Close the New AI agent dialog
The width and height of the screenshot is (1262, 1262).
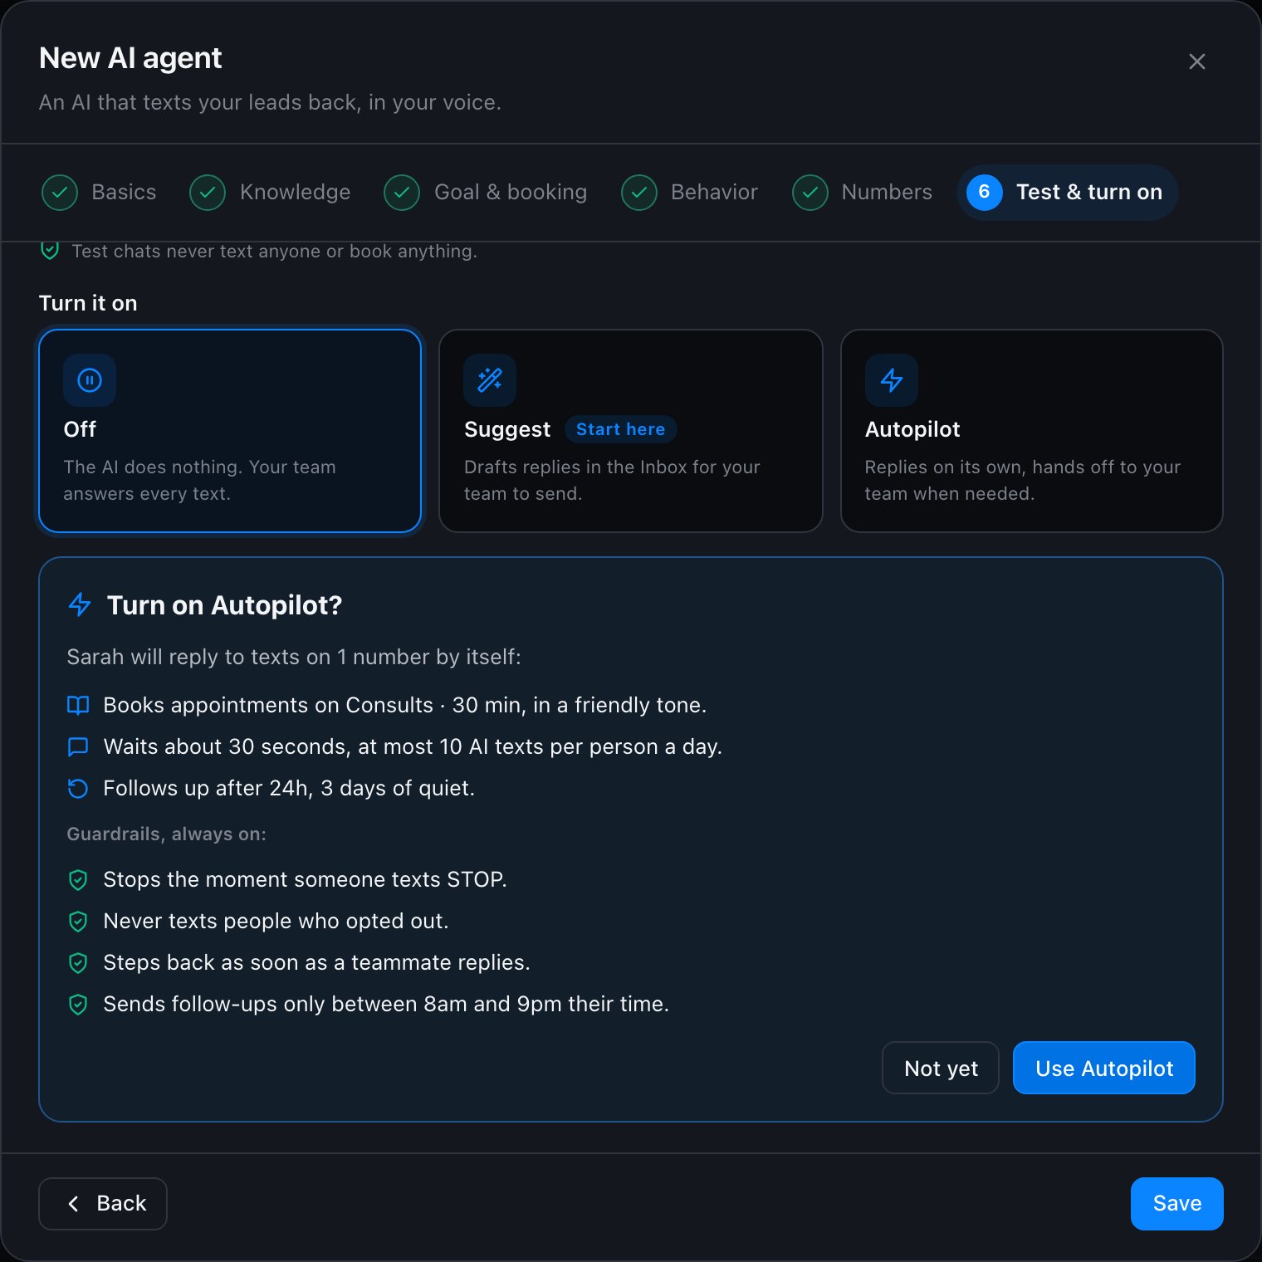(1196, 61)
